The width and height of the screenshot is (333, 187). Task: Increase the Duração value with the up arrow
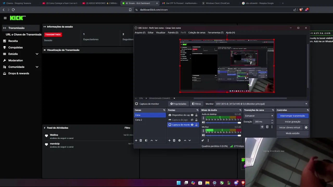pos(272,121)
